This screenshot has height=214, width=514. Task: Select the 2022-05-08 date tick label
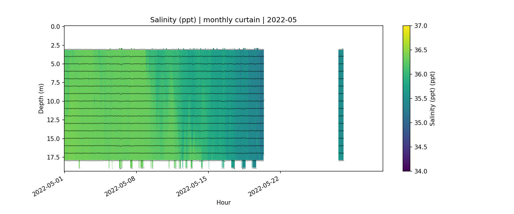click(120, 185)
